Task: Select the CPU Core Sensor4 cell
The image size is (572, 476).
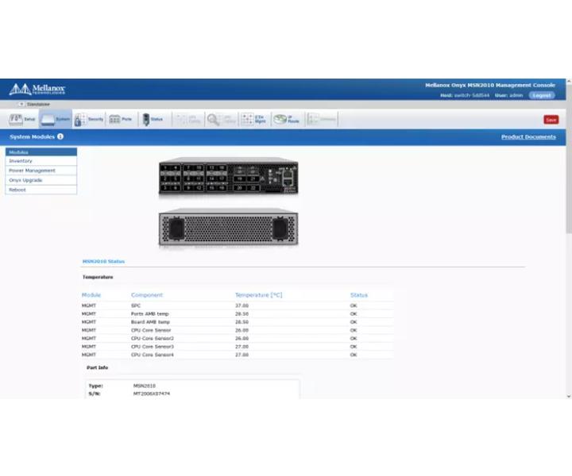Action: [153, 355]
